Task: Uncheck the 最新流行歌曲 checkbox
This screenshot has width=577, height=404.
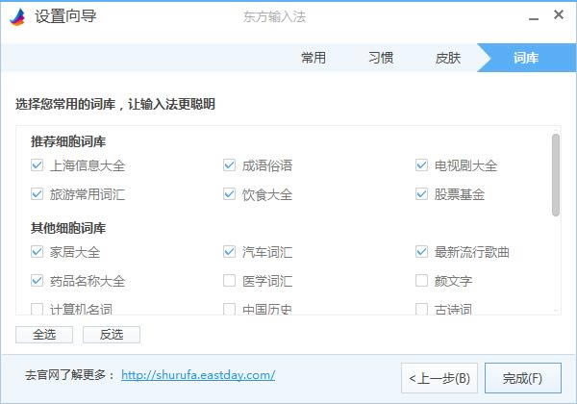Action: tap(422, 252)
